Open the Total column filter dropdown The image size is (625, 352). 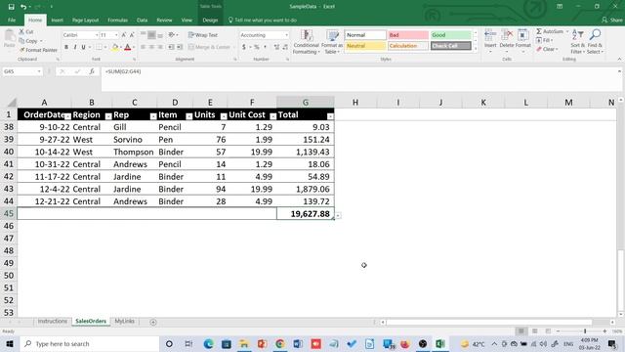(x=330, y=116)
